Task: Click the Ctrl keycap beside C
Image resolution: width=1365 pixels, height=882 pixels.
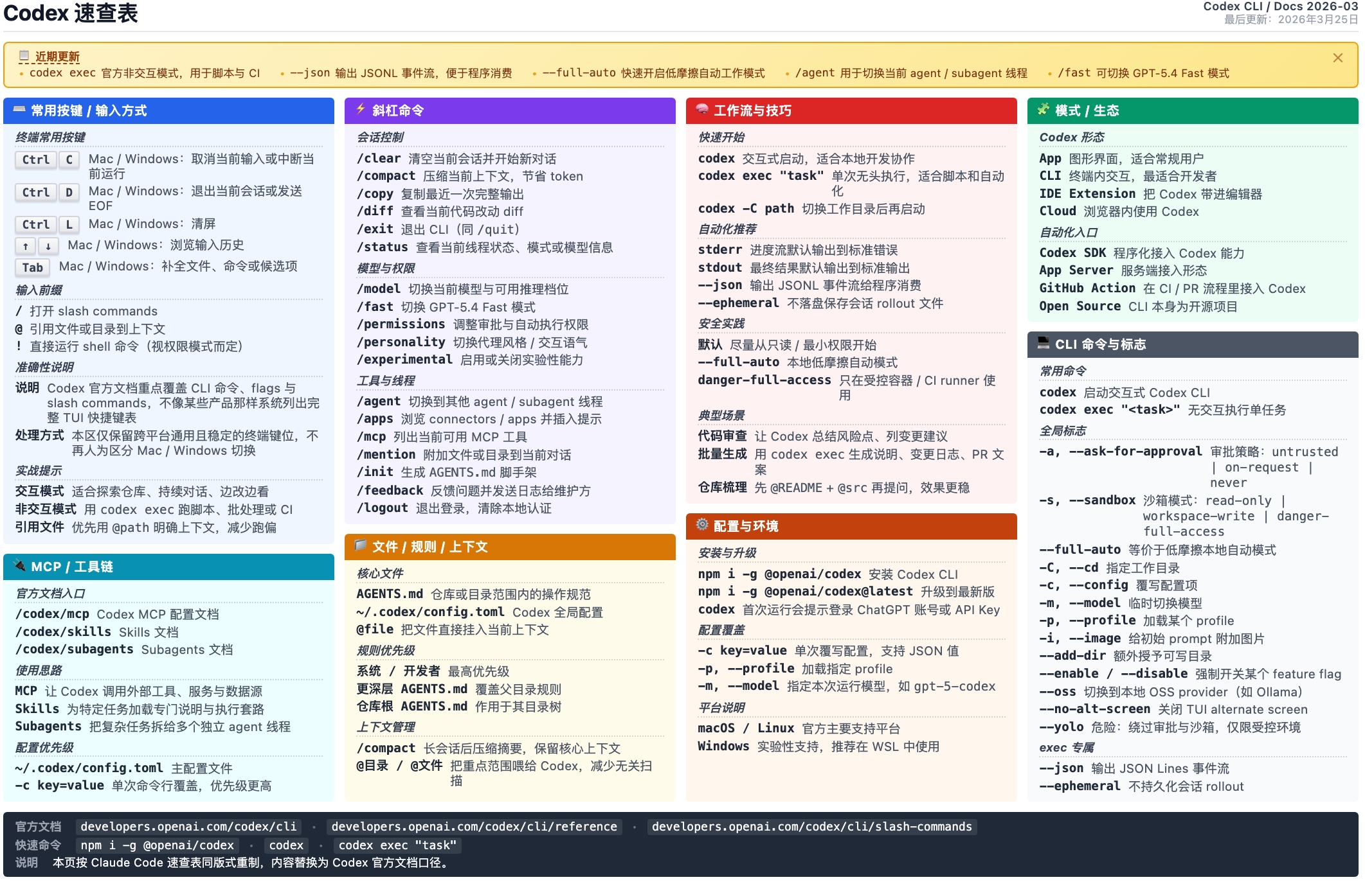Action: pyautogui.click(x=37, y=160)
